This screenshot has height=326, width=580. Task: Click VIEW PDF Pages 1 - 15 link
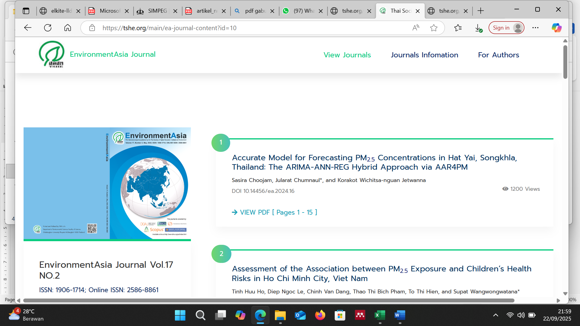click(275, 213)
